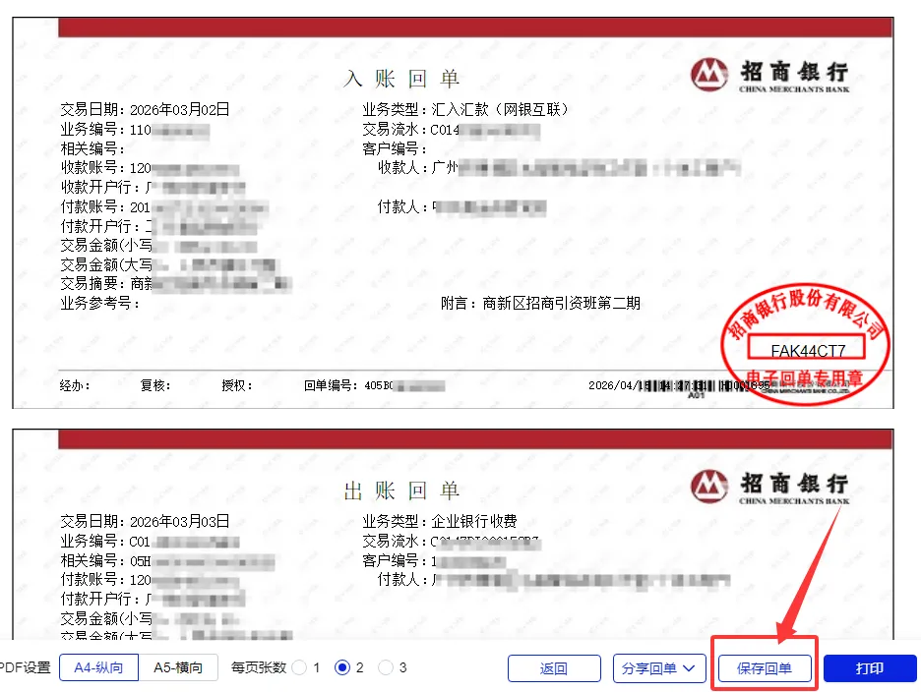
Task: Click the 客户编号 line on 出账回单
Action: 434,561
